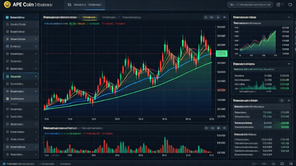Screen dimensions: 296x166
Task: Click the last icon at the status bar's right end
Action: 291,164
